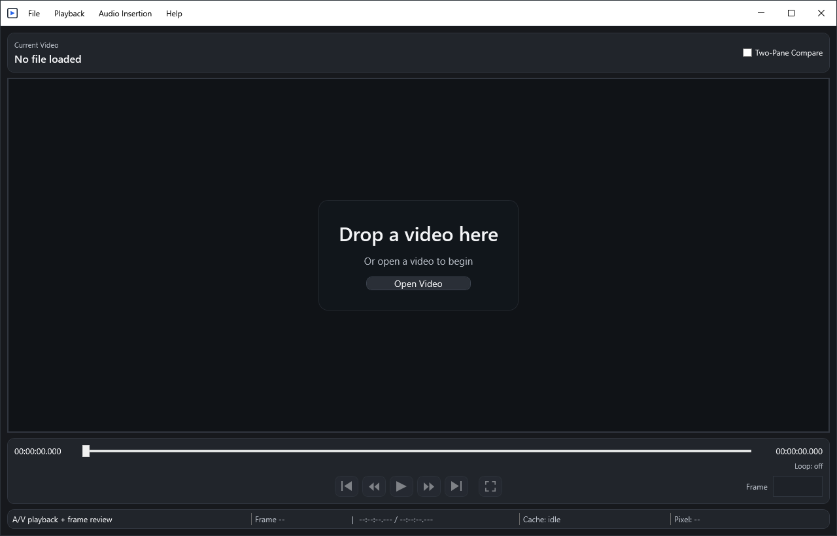The image size is (837, 536).
Task: Jump to the first frame button
Action: [347, 486]
